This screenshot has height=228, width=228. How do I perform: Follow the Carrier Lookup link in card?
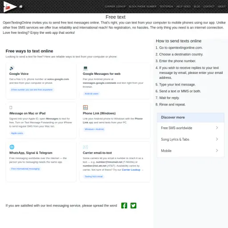pyautogui.click(x=131, y=170)
